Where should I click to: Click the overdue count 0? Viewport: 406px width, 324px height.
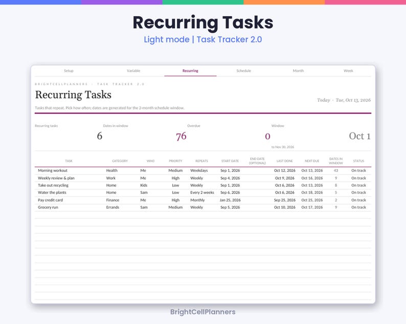267,136
